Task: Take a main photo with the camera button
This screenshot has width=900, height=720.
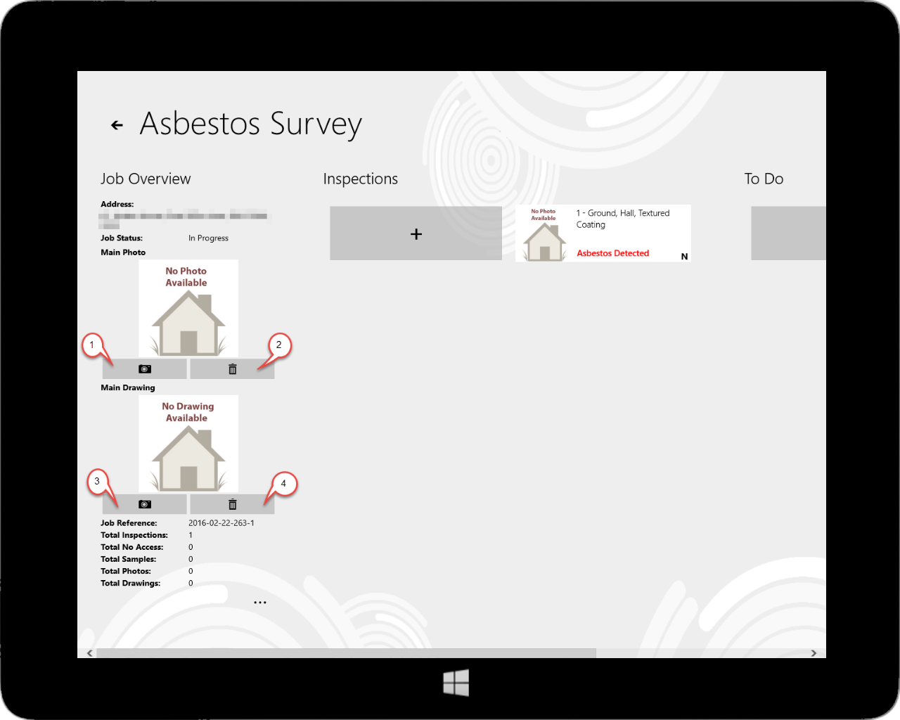Action: pyautogui.click(x=145, y=368)
